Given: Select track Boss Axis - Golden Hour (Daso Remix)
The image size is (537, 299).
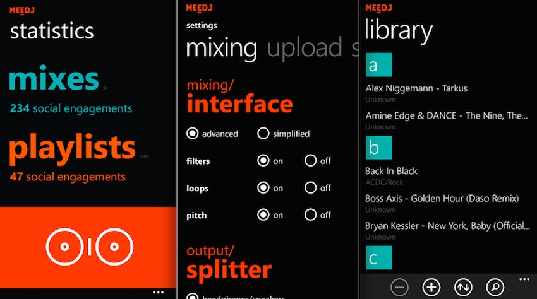Looking at the screenshot, I should tap(442, 199).
